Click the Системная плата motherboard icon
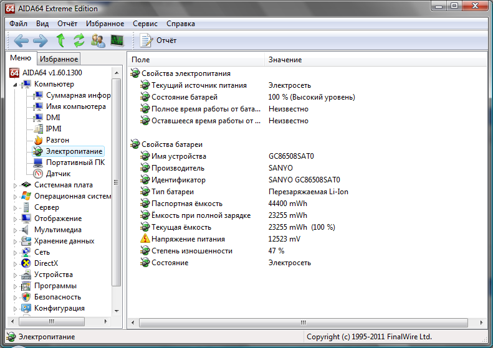 coord(26,185)
